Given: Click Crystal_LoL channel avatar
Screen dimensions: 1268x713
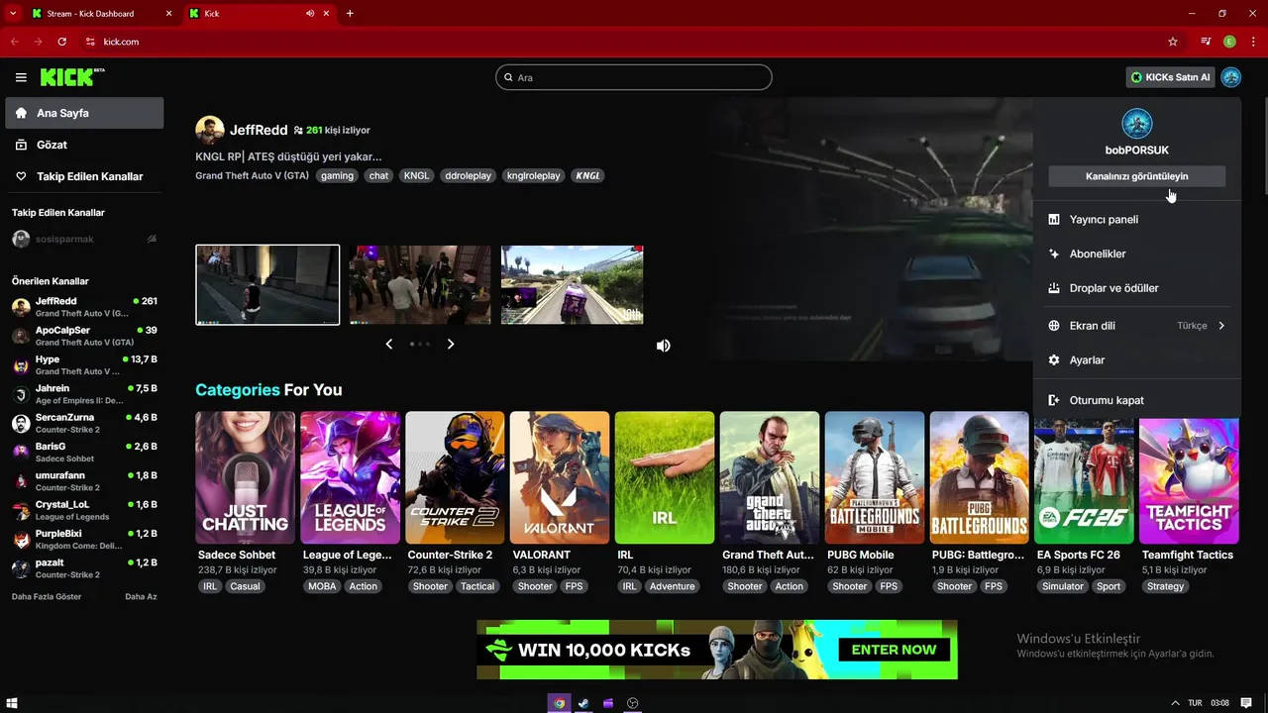Looking at the screenshot, I should [21, 511].
